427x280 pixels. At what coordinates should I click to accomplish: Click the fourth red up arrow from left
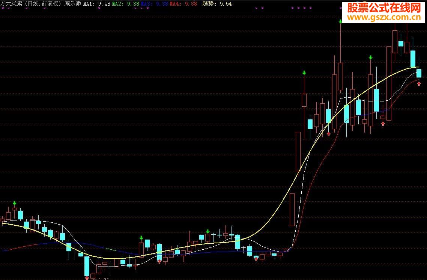328,134
